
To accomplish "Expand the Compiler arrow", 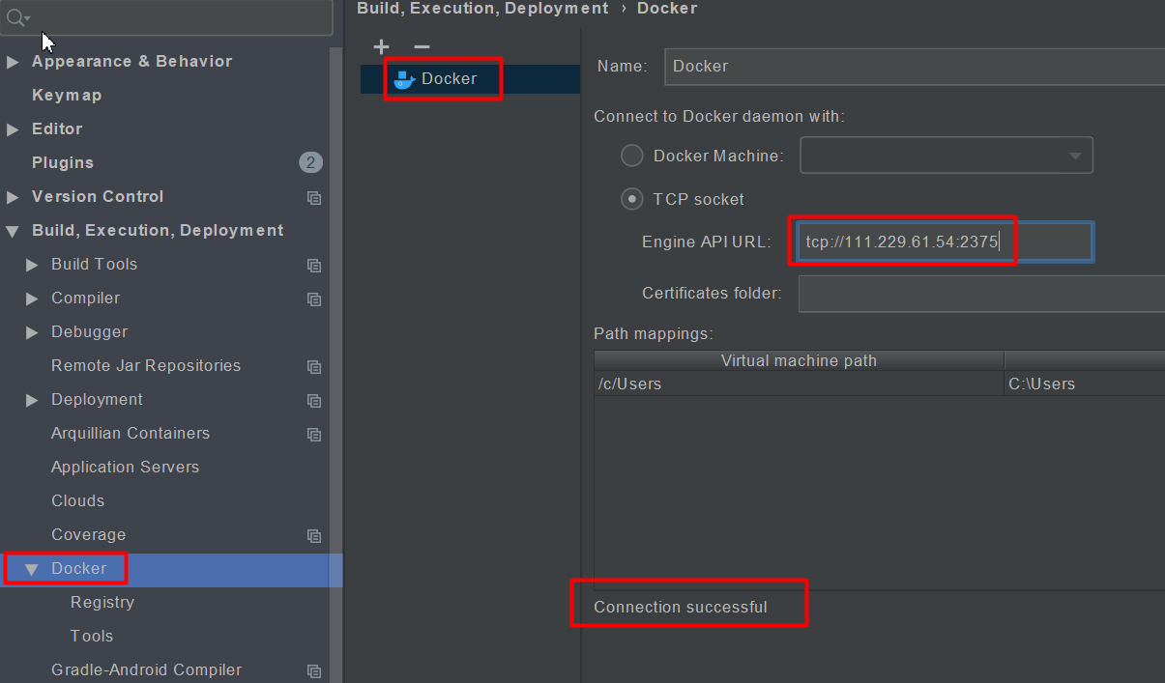I will pos(32,299).
